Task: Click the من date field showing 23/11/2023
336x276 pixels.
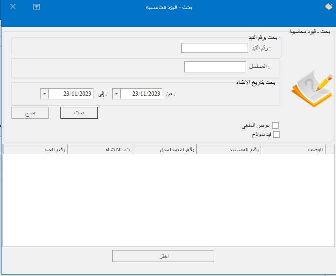Action: [142, 93]
